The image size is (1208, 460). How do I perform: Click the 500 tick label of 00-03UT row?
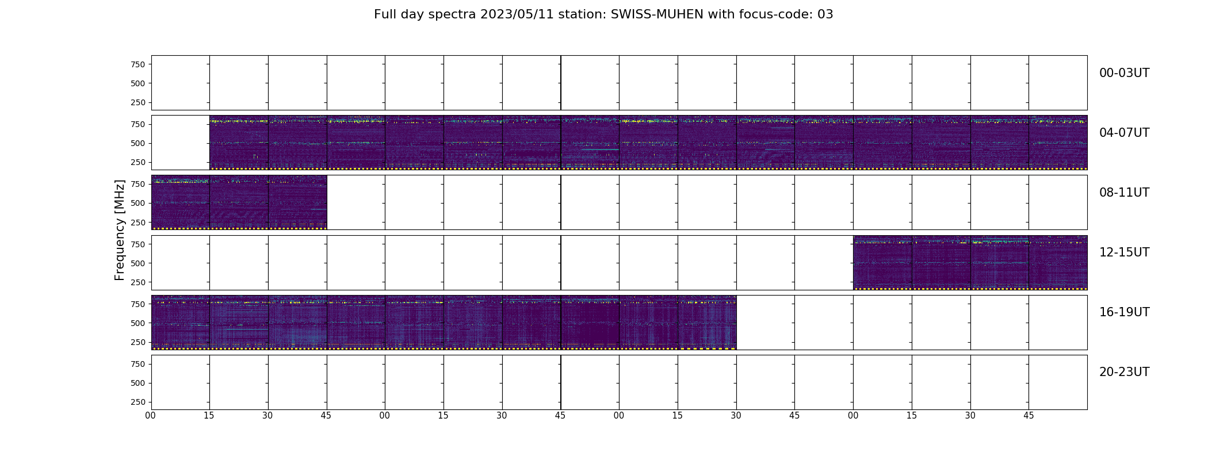pos(138,83)
